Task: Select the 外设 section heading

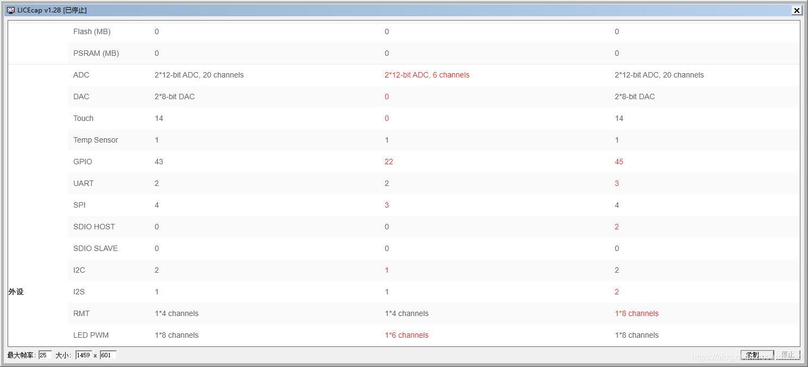Action: tap(16, 292)
